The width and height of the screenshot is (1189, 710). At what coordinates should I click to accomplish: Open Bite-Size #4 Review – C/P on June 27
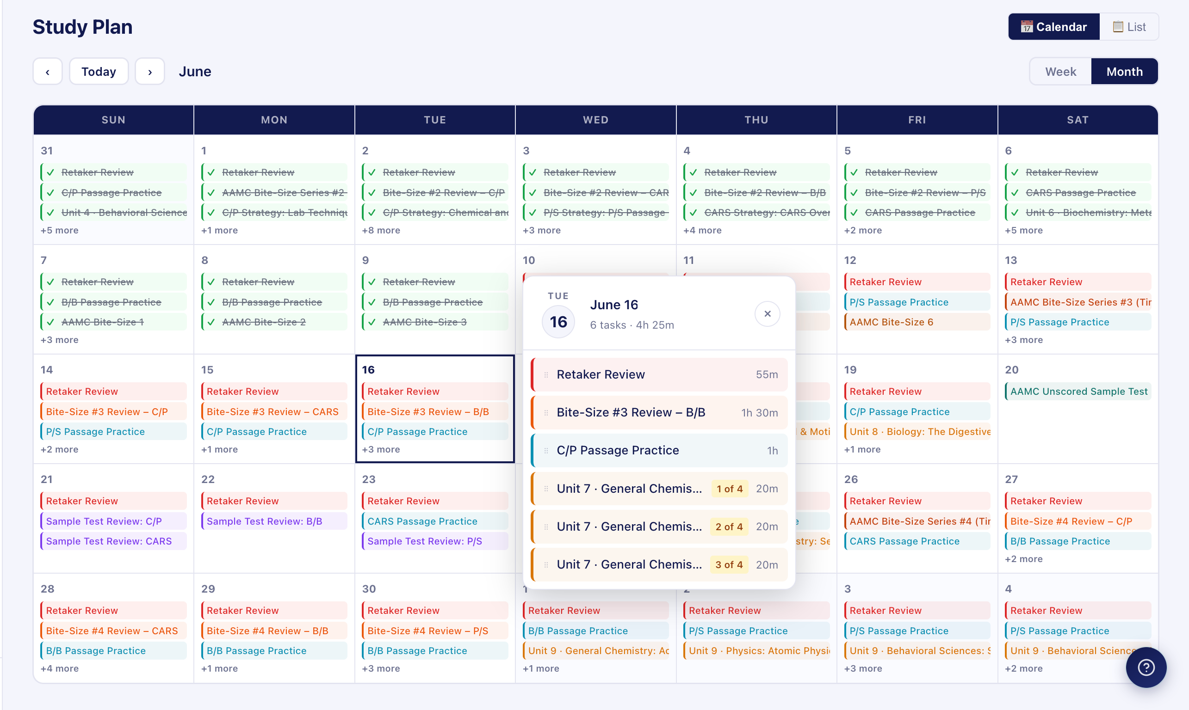click(1078, 521)
